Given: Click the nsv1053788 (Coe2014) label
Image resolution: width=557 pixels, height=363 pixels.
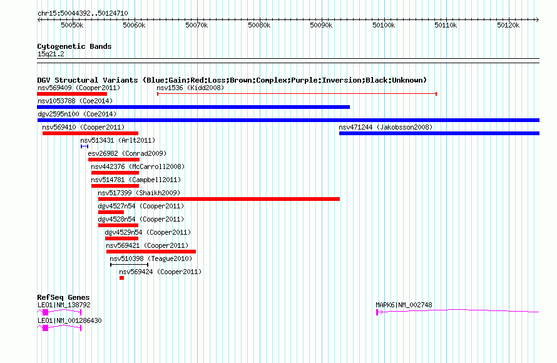Looking at the screenshot, I should [x=75, y=101].
